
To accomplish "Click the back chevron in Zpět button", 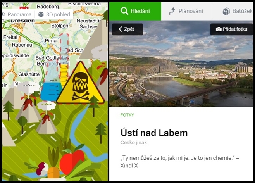I will pos(121,29).
